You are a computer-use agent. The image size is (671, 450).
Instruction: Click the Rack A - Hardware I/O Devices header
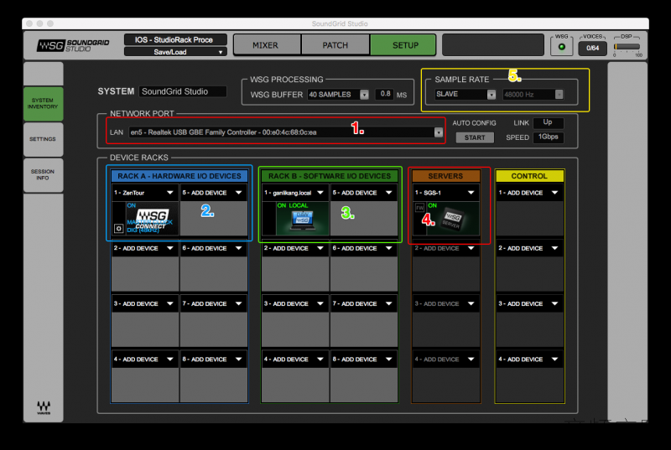179,176
